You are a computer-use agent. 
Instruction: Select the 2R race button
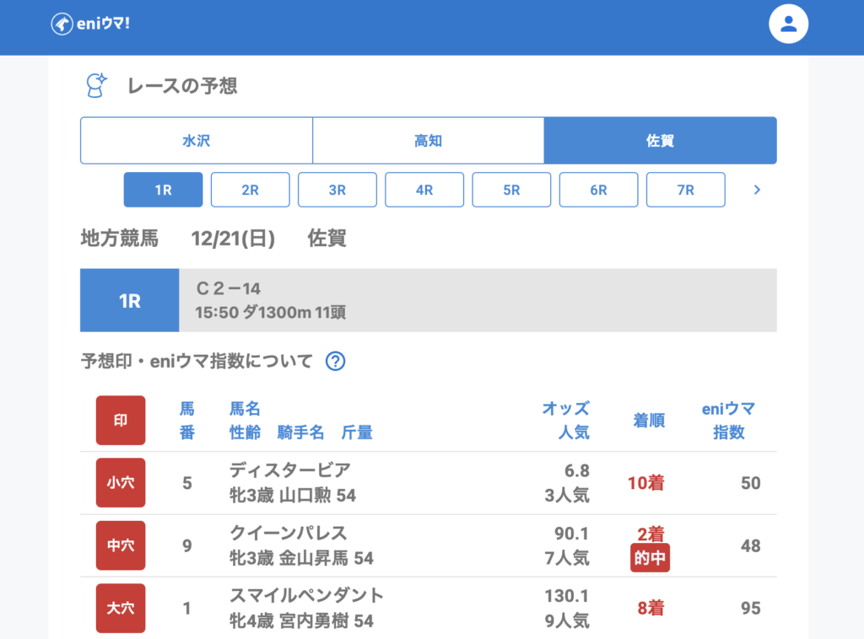pyautogui.click(x=250, y=190)
